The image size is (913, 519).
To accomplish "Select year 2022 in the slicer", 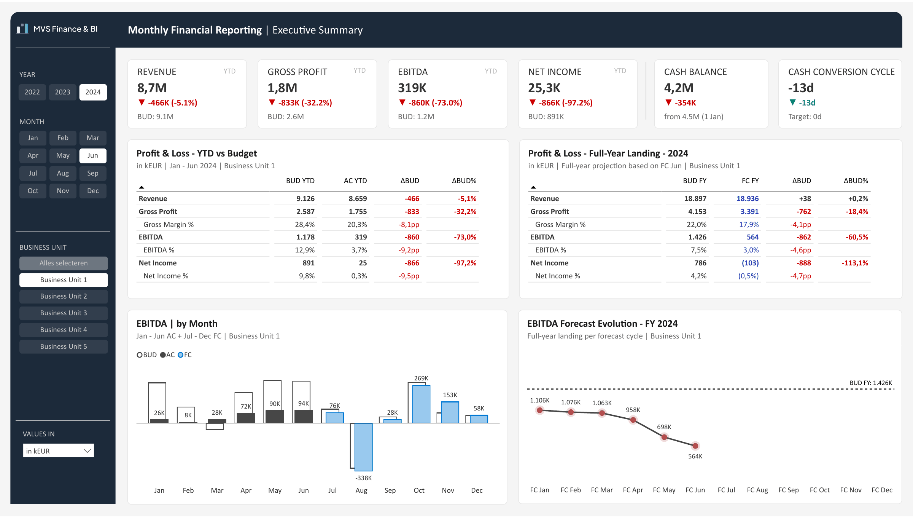I will pos(32,92).
